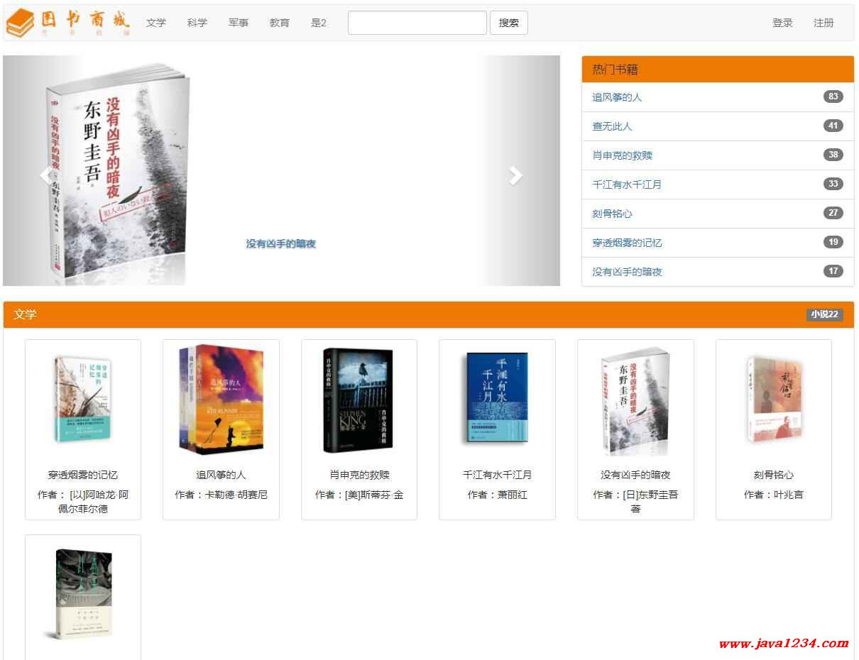The image size is (859, 660).
Task: Click title 千江有水千江月 under book card
Action: 497,475
